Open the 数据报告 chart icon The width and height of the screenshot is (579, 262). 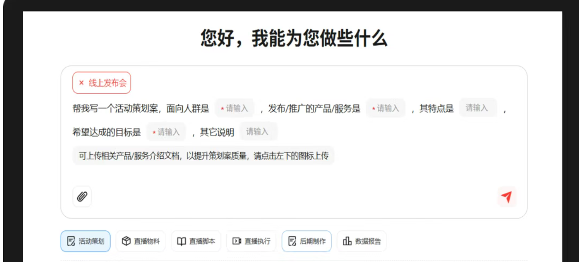coord(347,241)
